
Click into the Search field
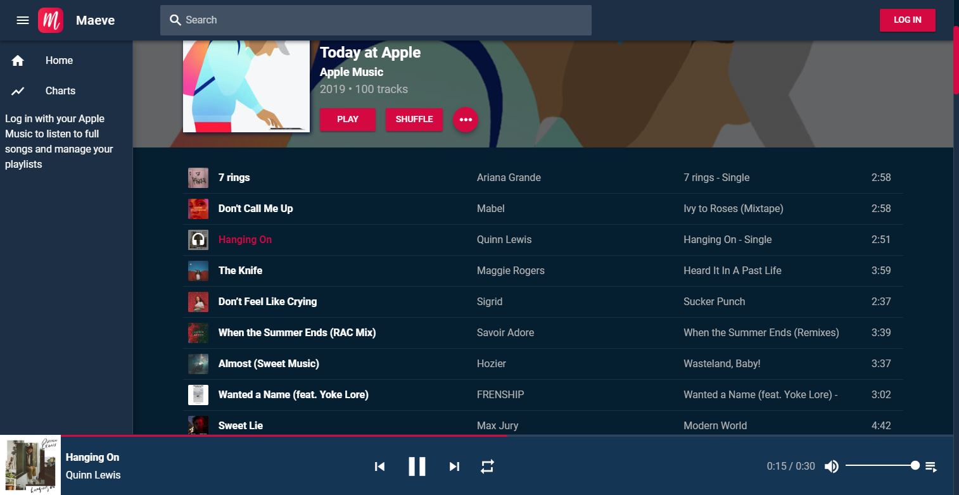point(376,20)
